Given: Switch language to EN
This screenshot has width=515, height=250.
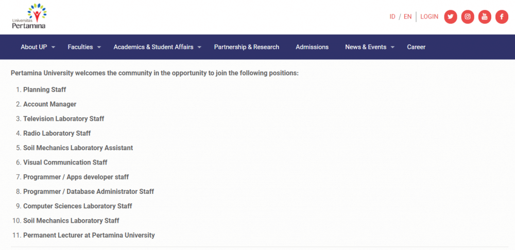Looking at the screenshot, I should pyautogui.click(x=407, y=17).
